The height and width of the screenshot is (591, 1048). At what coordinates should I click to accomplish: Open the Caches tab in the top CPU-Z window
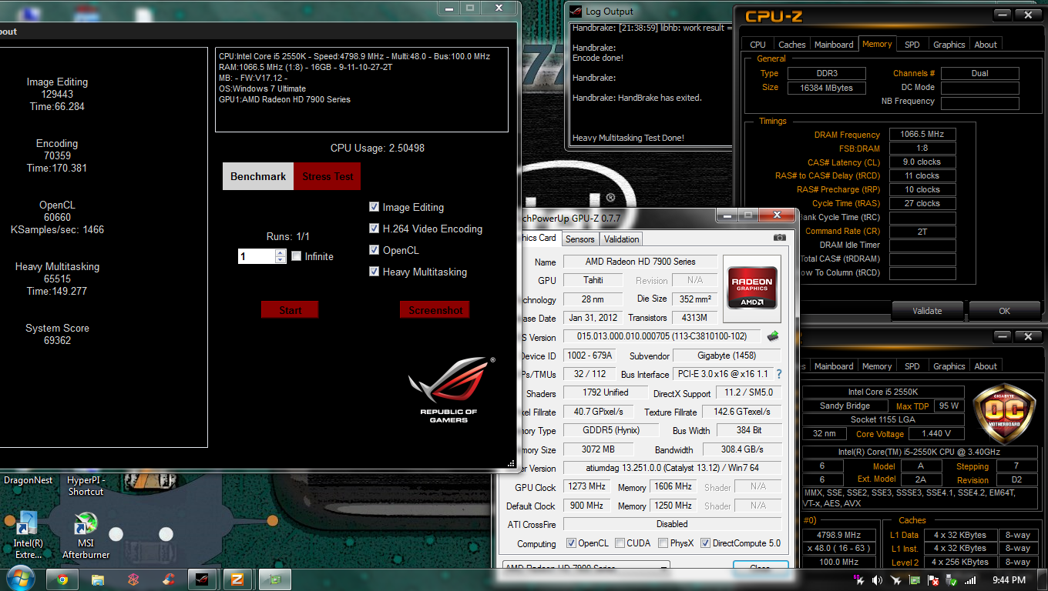point(791,45)
